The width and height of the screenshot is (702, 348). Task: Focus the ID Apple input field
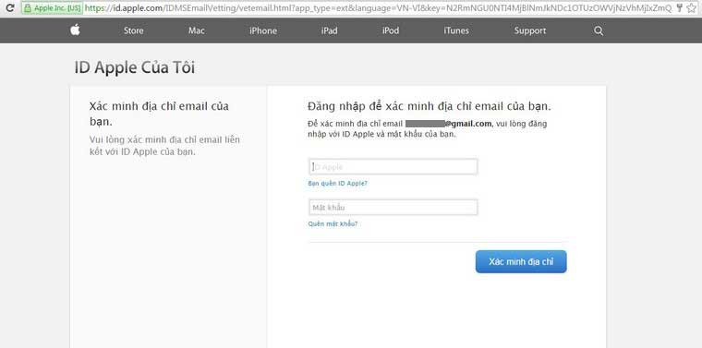tap(393, 167)
